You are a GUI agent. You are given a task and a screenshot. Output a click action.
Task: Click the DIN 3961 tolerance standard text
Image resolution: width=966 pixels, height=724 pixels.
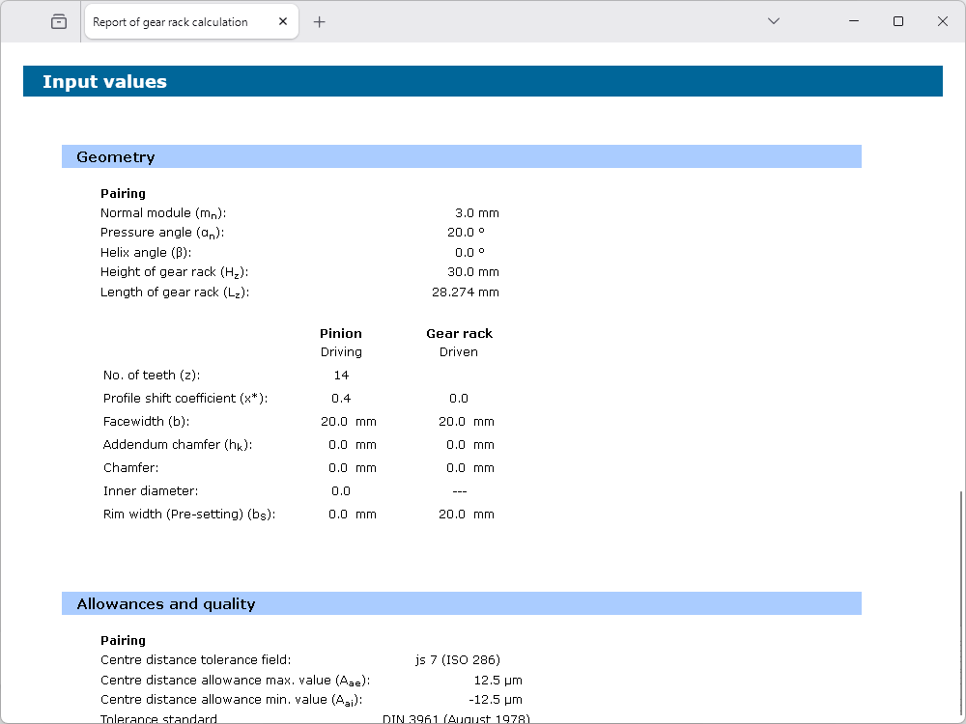pyautogui.click(x=456, y=718)
